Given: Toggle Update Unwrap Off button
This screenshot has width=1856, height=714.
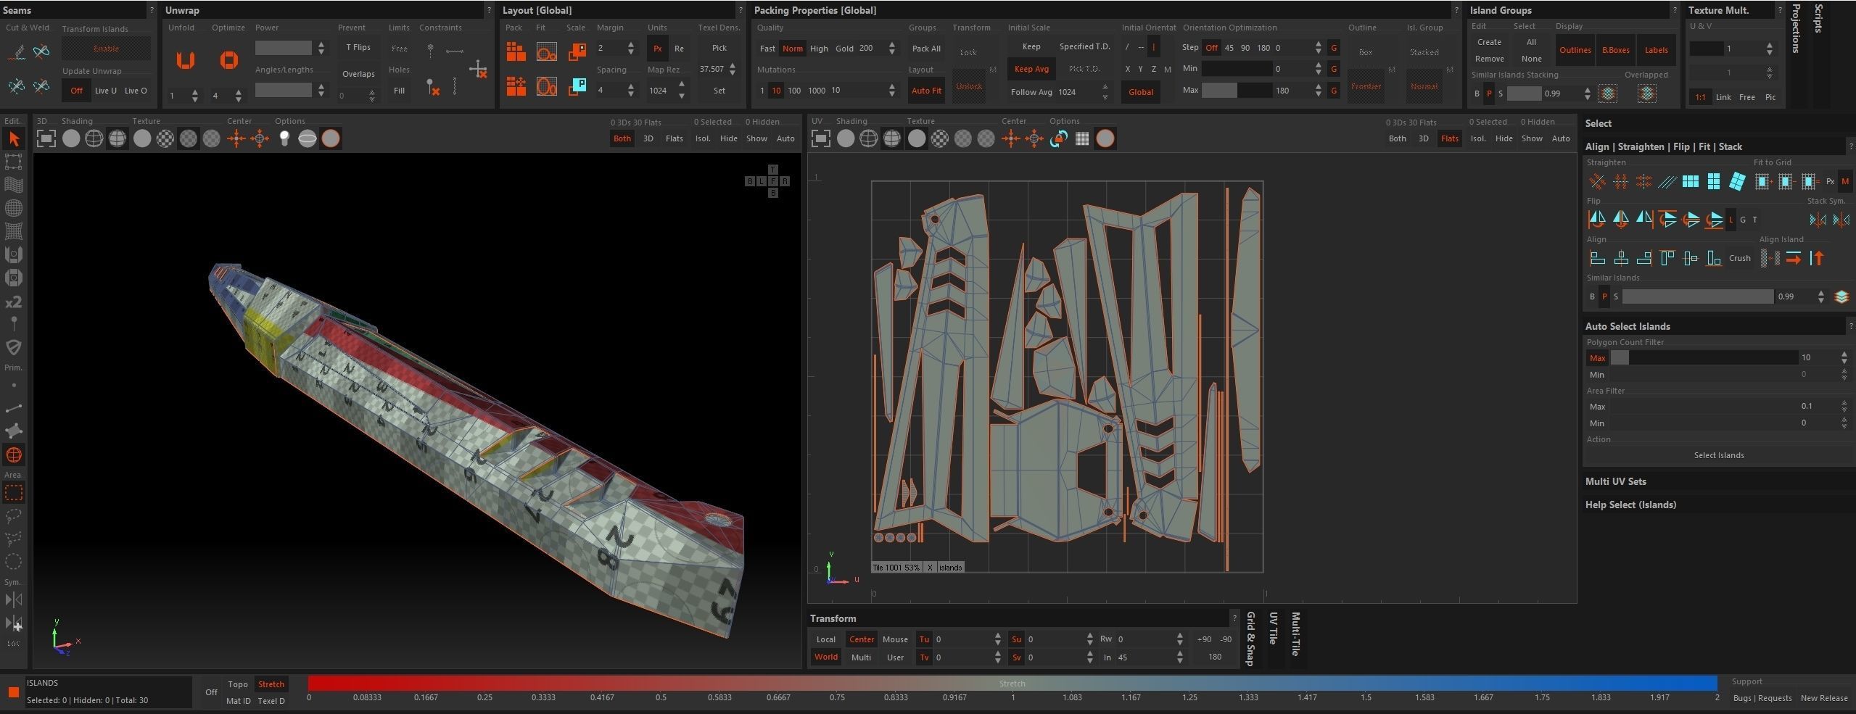Looking at the screenshot, I should [76, 91].
